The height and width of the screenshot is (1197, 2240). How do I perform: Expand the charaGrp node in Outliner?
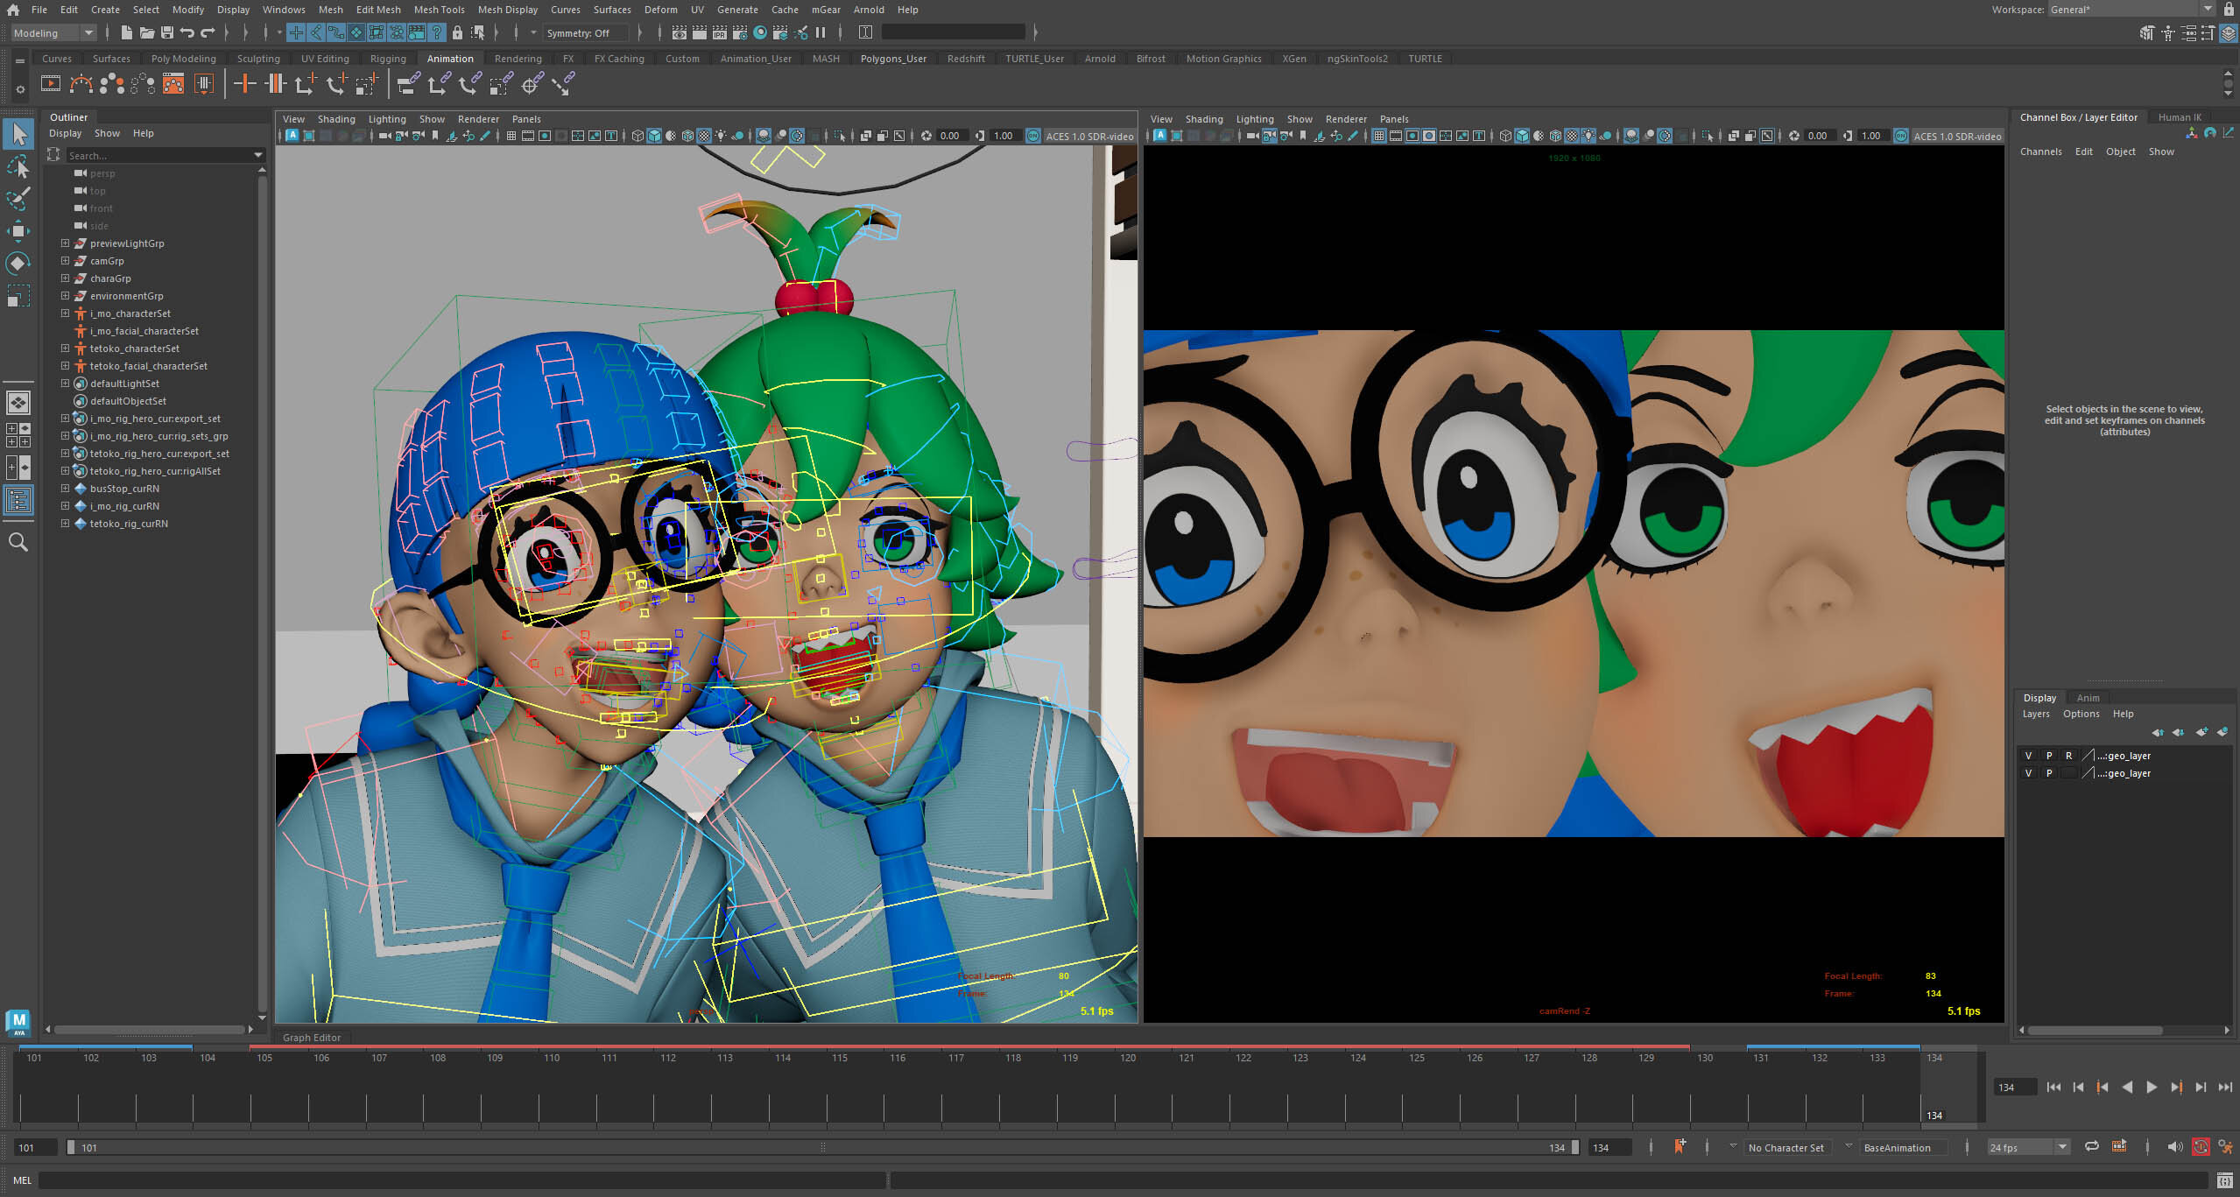65,278
